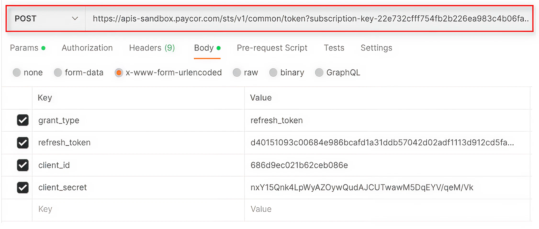
Task: Switch to the Params tab
Action: (24, 48)
